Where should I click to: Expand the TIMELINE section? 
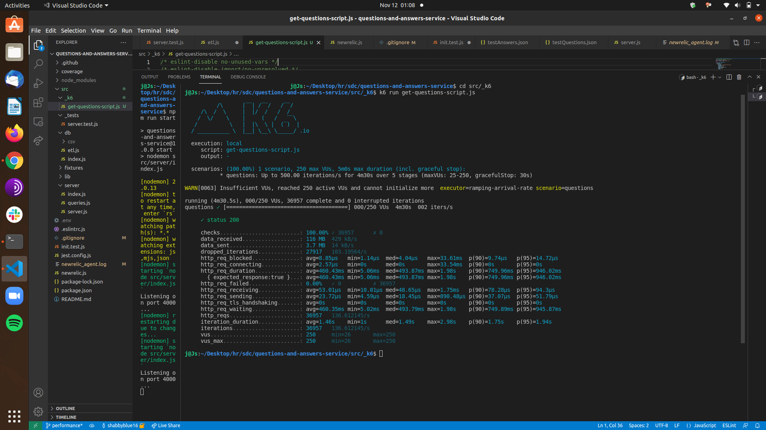pyautogui.click(x=90, y=417)
